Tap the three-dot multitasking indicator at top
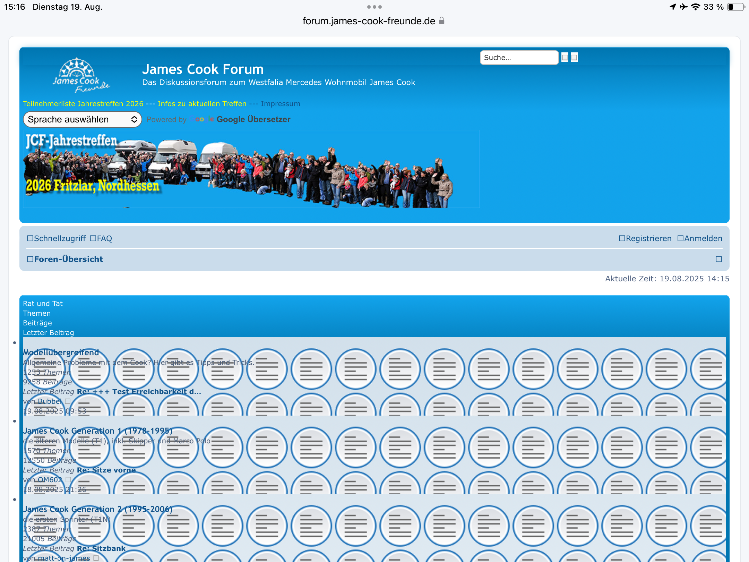 [x=374, y=7]
